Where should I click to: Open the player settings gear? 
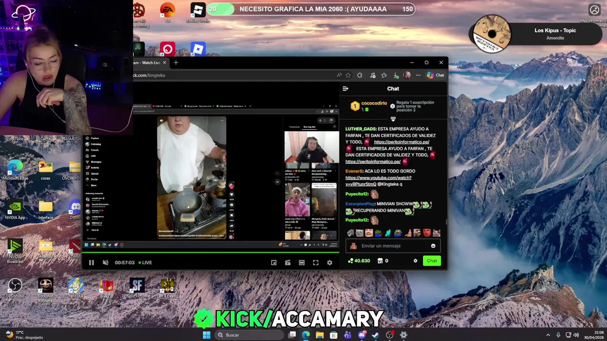click(330, 262)
